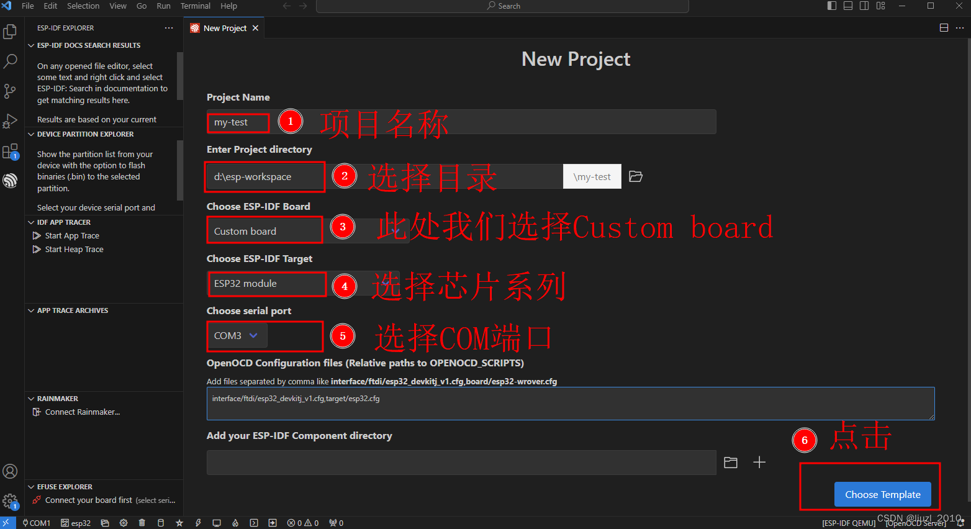
Task: Flash the device (lightning icon)
Action: (198, 523)
